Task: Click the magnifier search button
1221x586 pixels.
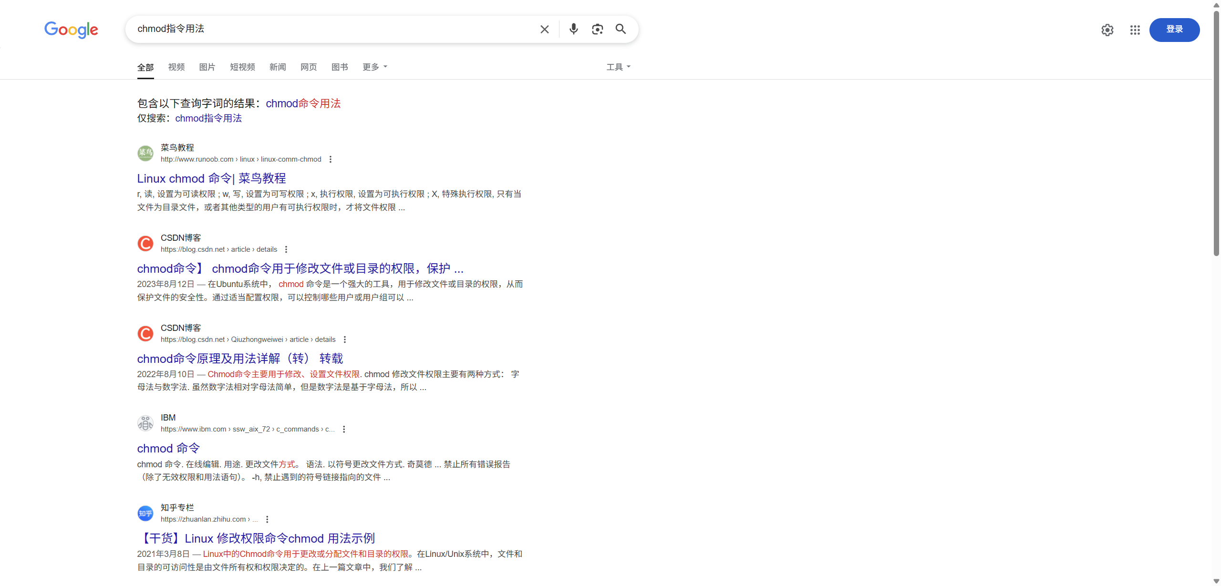Action: pos(621,29)
